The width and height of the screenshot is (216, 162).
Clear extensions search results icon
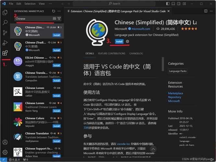54,18
